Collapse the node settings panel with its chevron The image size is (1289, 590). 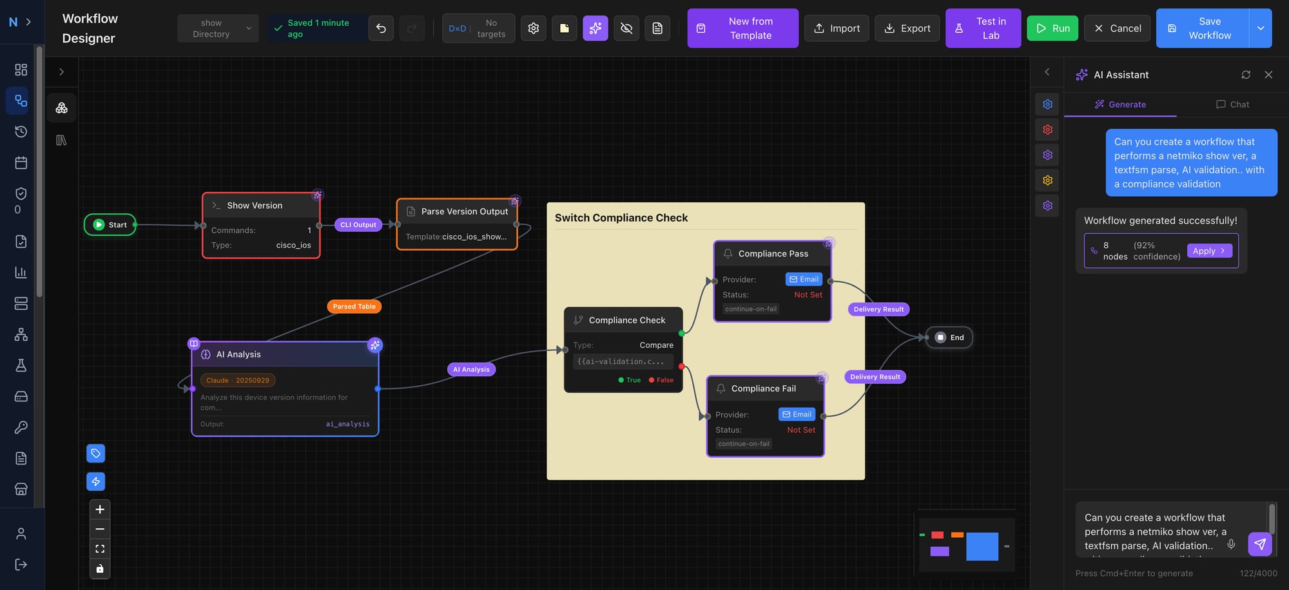pos(1047,72)
